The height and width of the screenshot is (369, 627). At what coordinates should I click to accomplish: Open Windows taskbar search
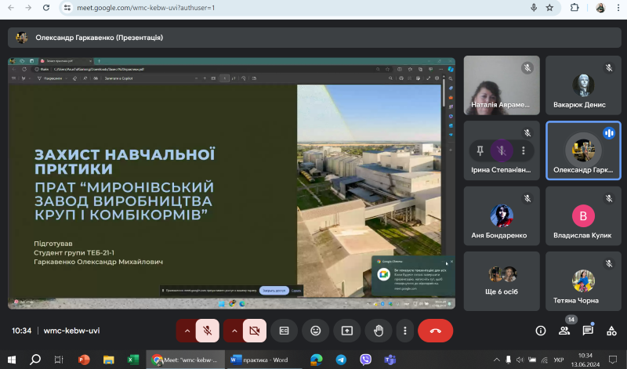[x=35, y=360]
